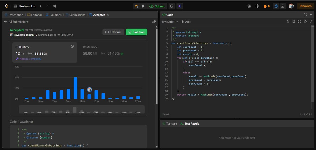
Task: Switch to the Testcase tab
Action: pyautogui.click(x=170, y=124)
